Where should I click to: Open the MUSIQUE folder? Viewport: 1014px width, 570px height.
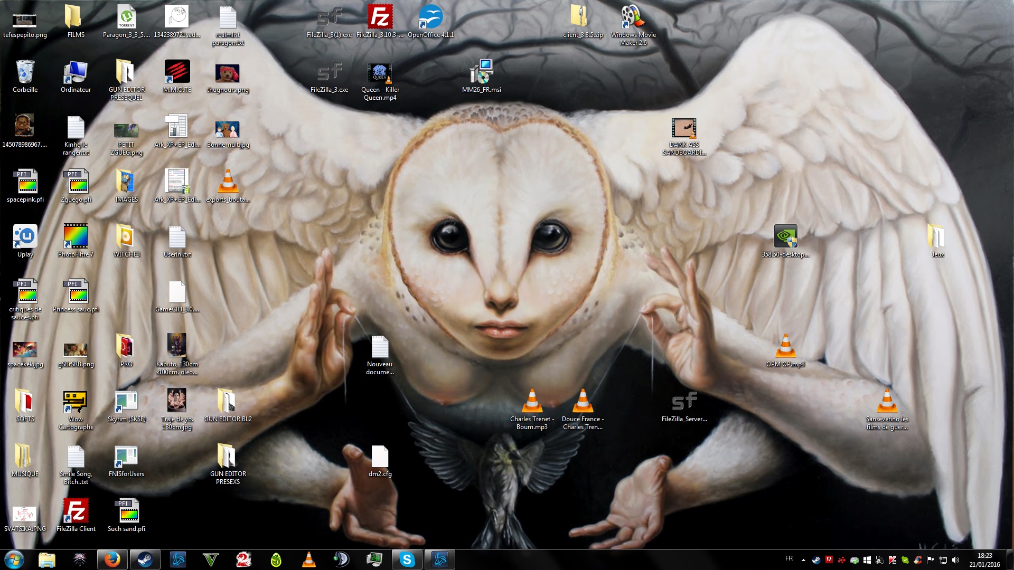25,461
